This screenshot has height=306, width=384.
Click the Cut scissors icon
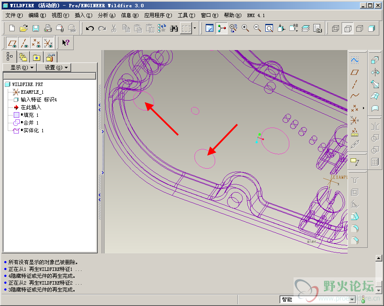(114, 28)
